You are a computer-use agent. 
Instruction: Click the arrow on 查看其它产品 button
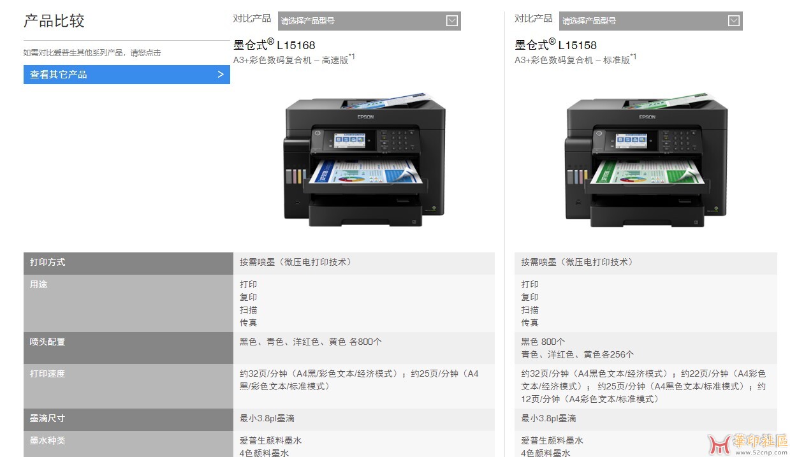(x=221, y=75)
